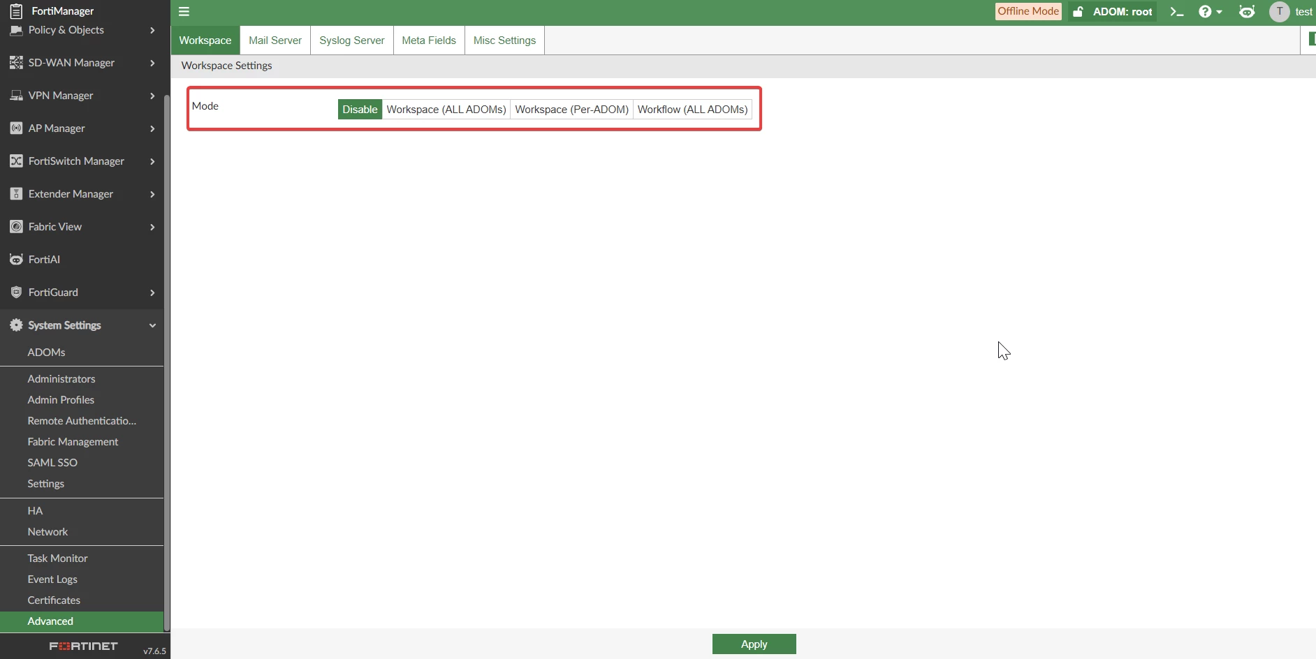Click the FortiManager clipboard logo icon
Image resolution: width=1316 pixels, height=659 pixels.
tap(16, 11)
